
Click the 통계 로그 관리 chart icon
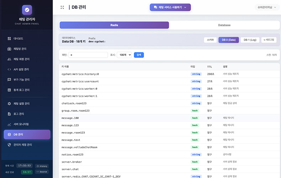(x=9, y=90)
